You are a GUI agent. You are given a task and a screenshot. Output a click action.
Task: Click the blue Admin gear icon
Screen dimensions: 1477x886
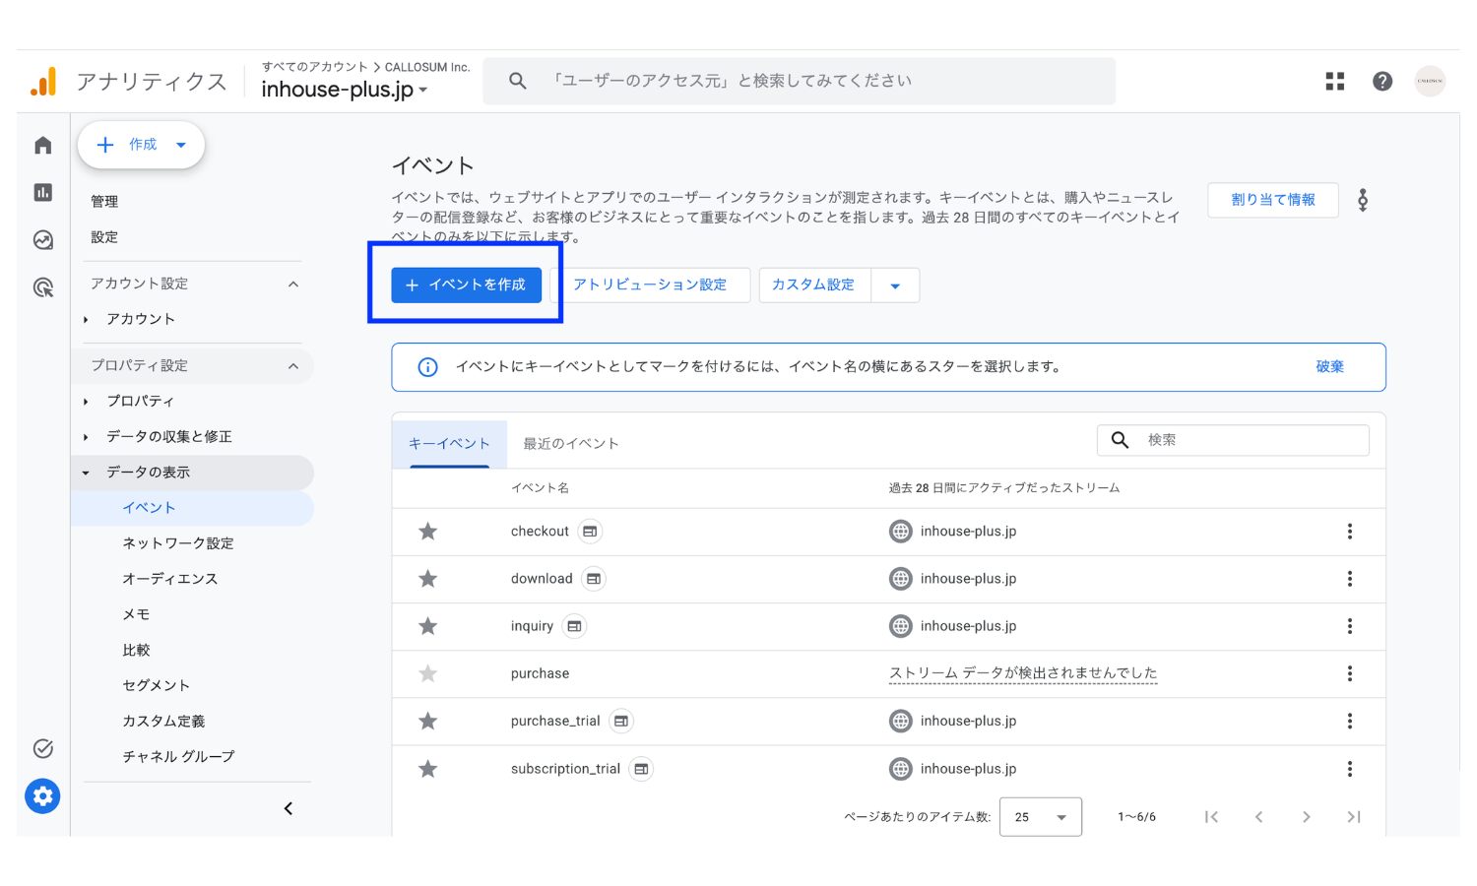(x=42, y=795)
